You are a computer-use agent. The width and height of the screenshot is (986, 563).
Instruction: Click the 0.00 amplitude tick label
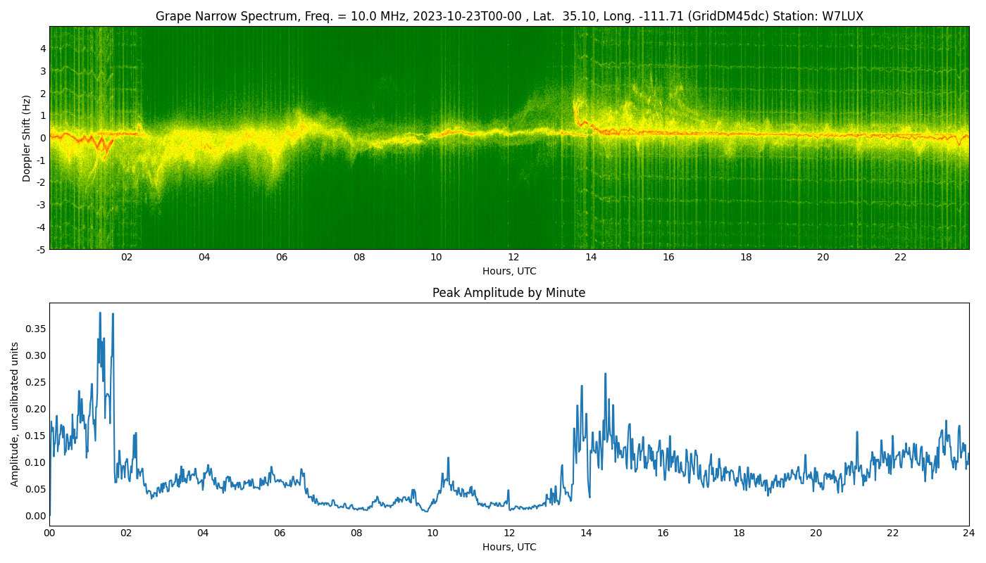pos(36,516)
